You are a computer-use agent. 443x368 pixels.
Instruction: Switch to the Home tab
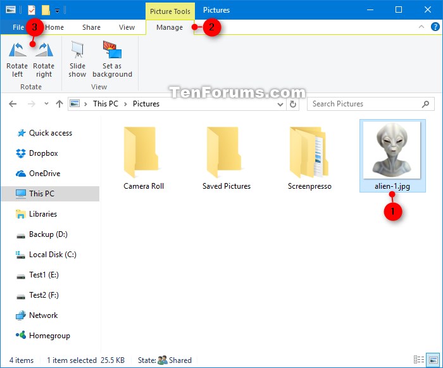tap(54, 27)
